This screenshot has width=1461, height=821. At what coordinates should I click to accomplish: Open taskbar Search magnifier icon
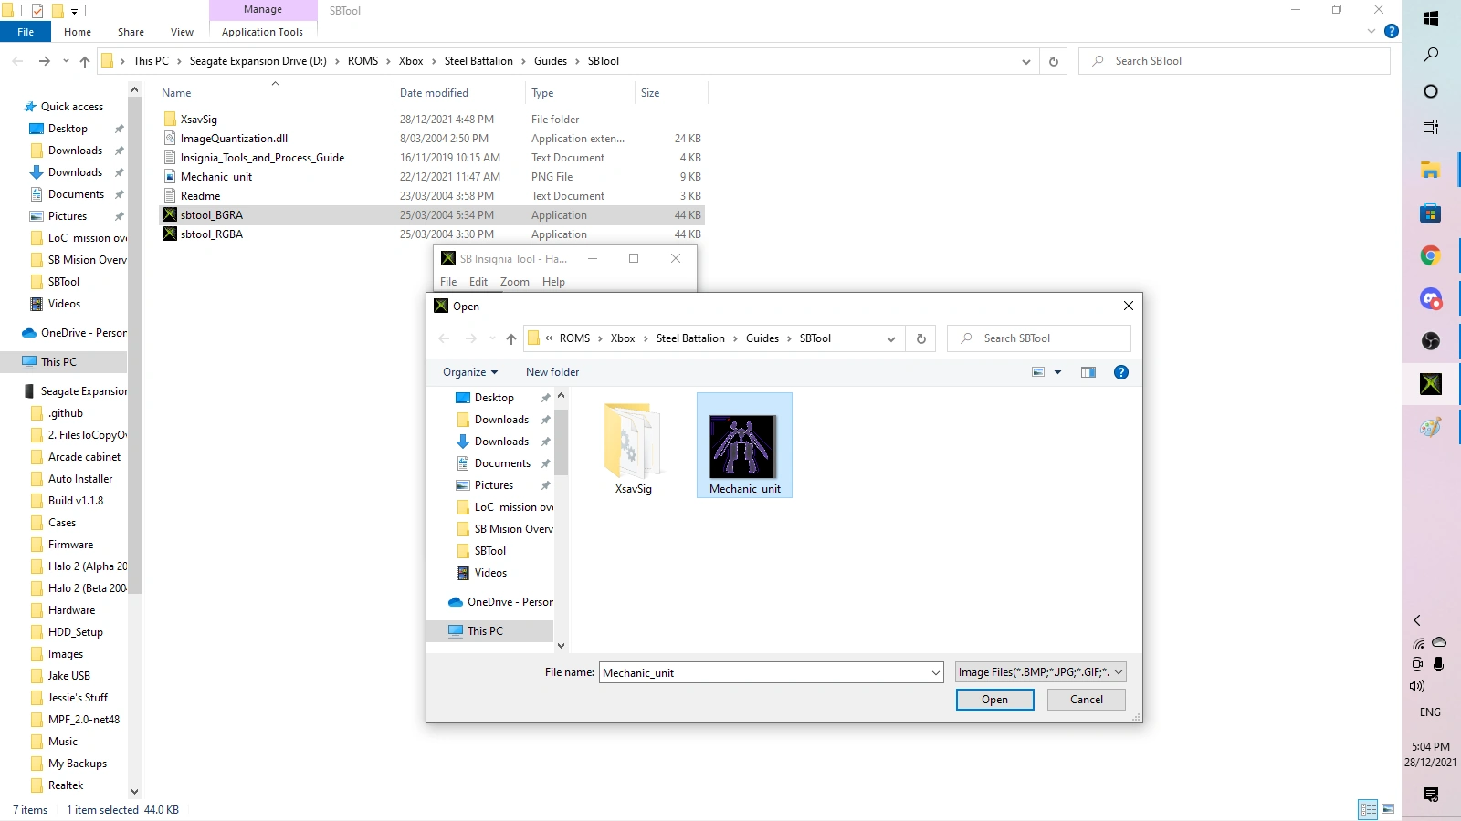1431,55
